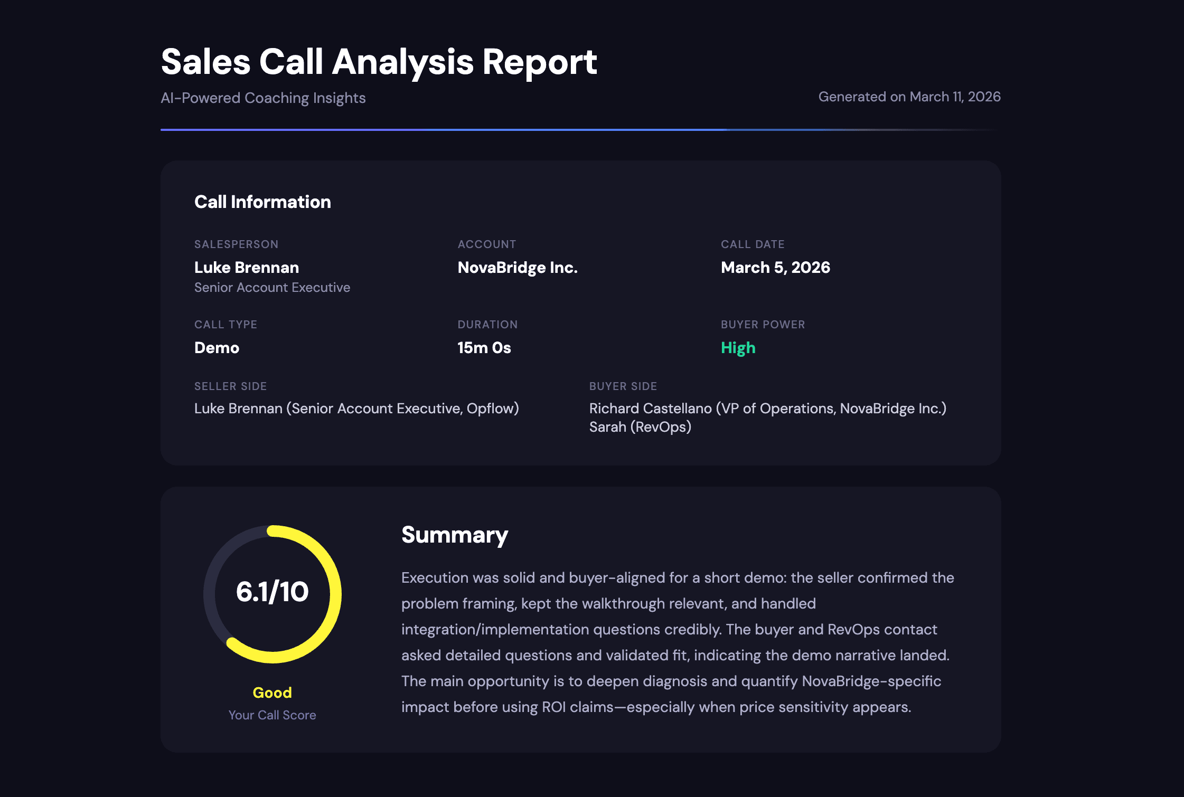Open the Summary section heading
The width and height of the screenshot is (1184, 797).
pos(455,535)
